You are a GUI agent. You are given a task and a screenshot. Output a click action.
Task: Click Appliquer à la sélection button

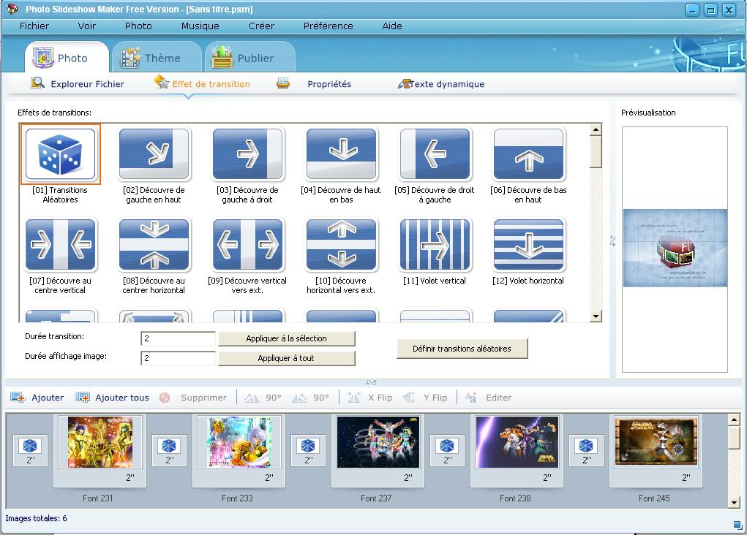286,338
